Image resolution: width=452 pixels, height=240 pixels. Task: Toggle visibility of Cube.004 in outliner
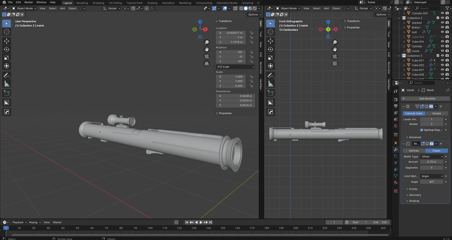coord(442,41)
